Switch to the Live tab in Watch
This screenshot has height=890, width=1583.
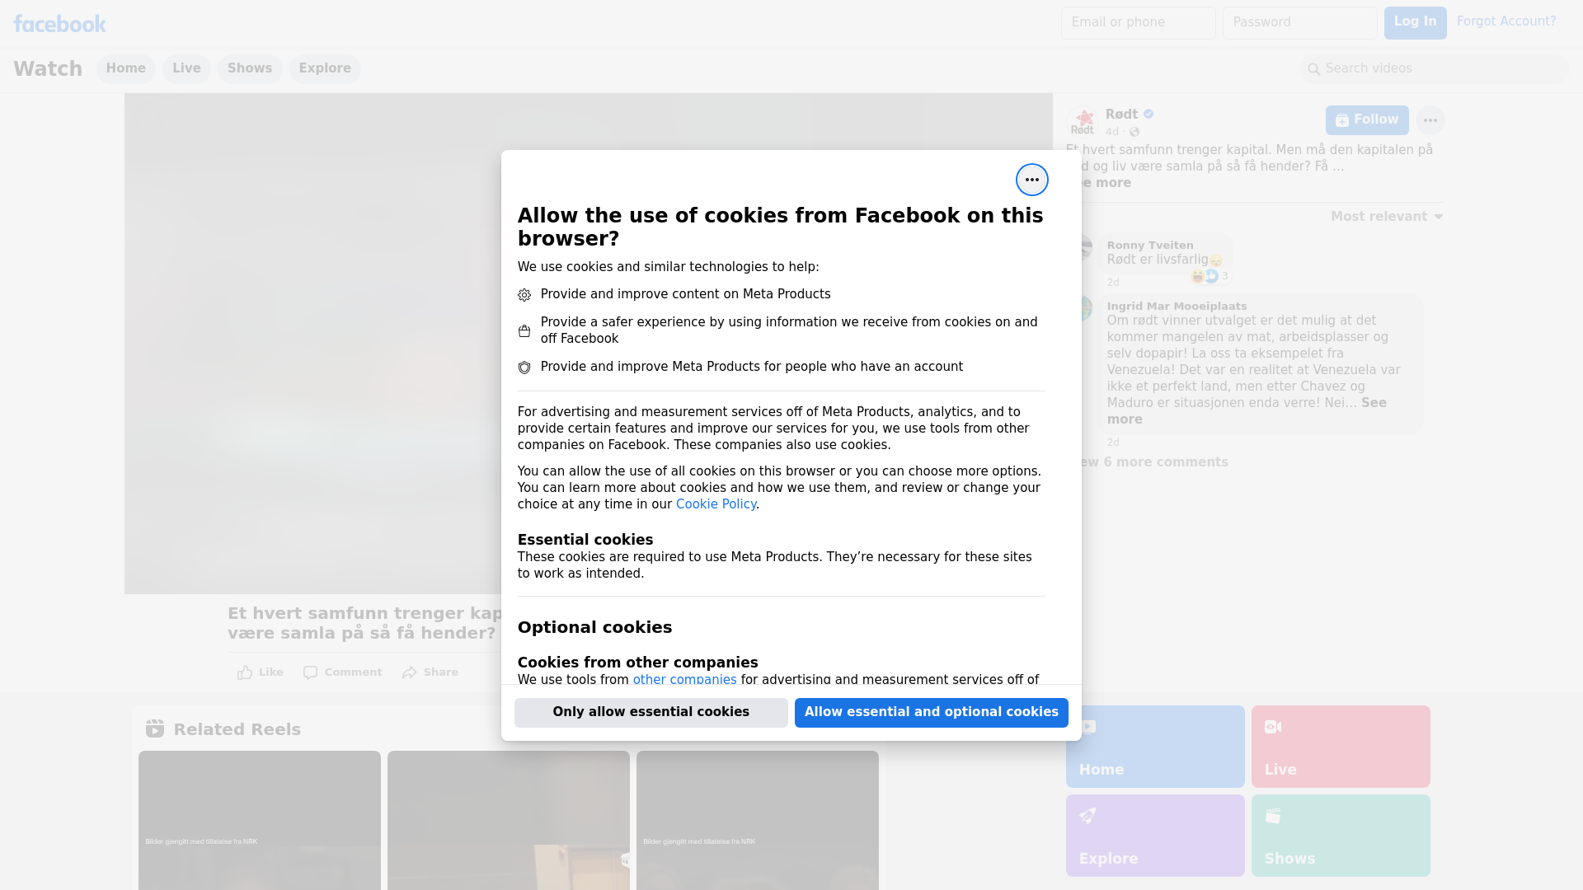click(186, 68)
